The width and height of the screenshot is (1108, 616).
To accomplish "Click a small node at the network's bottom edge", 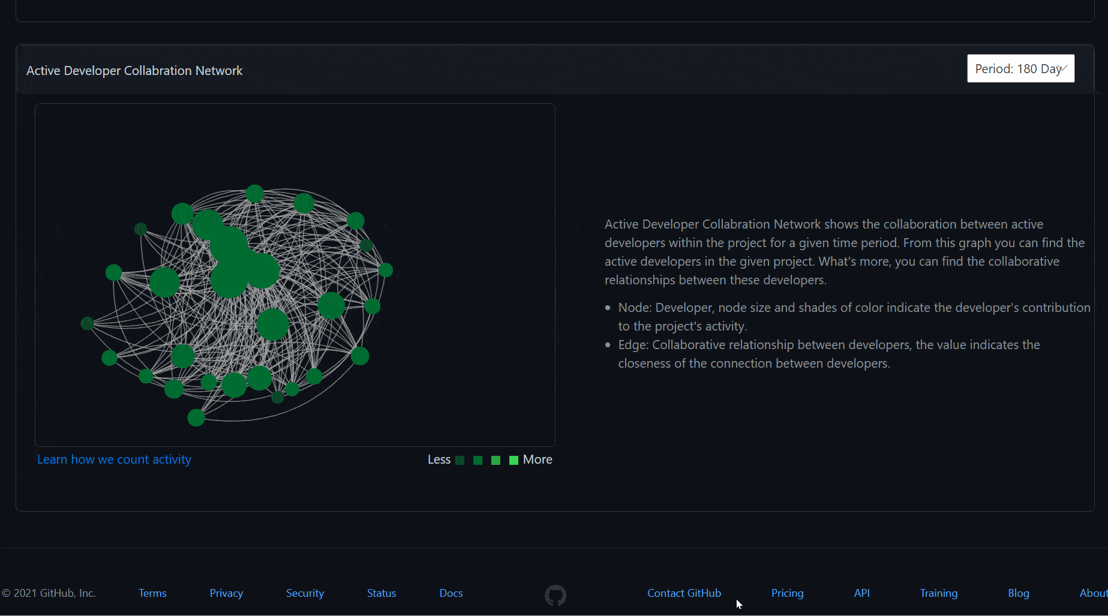I will (x=196, y=417).
